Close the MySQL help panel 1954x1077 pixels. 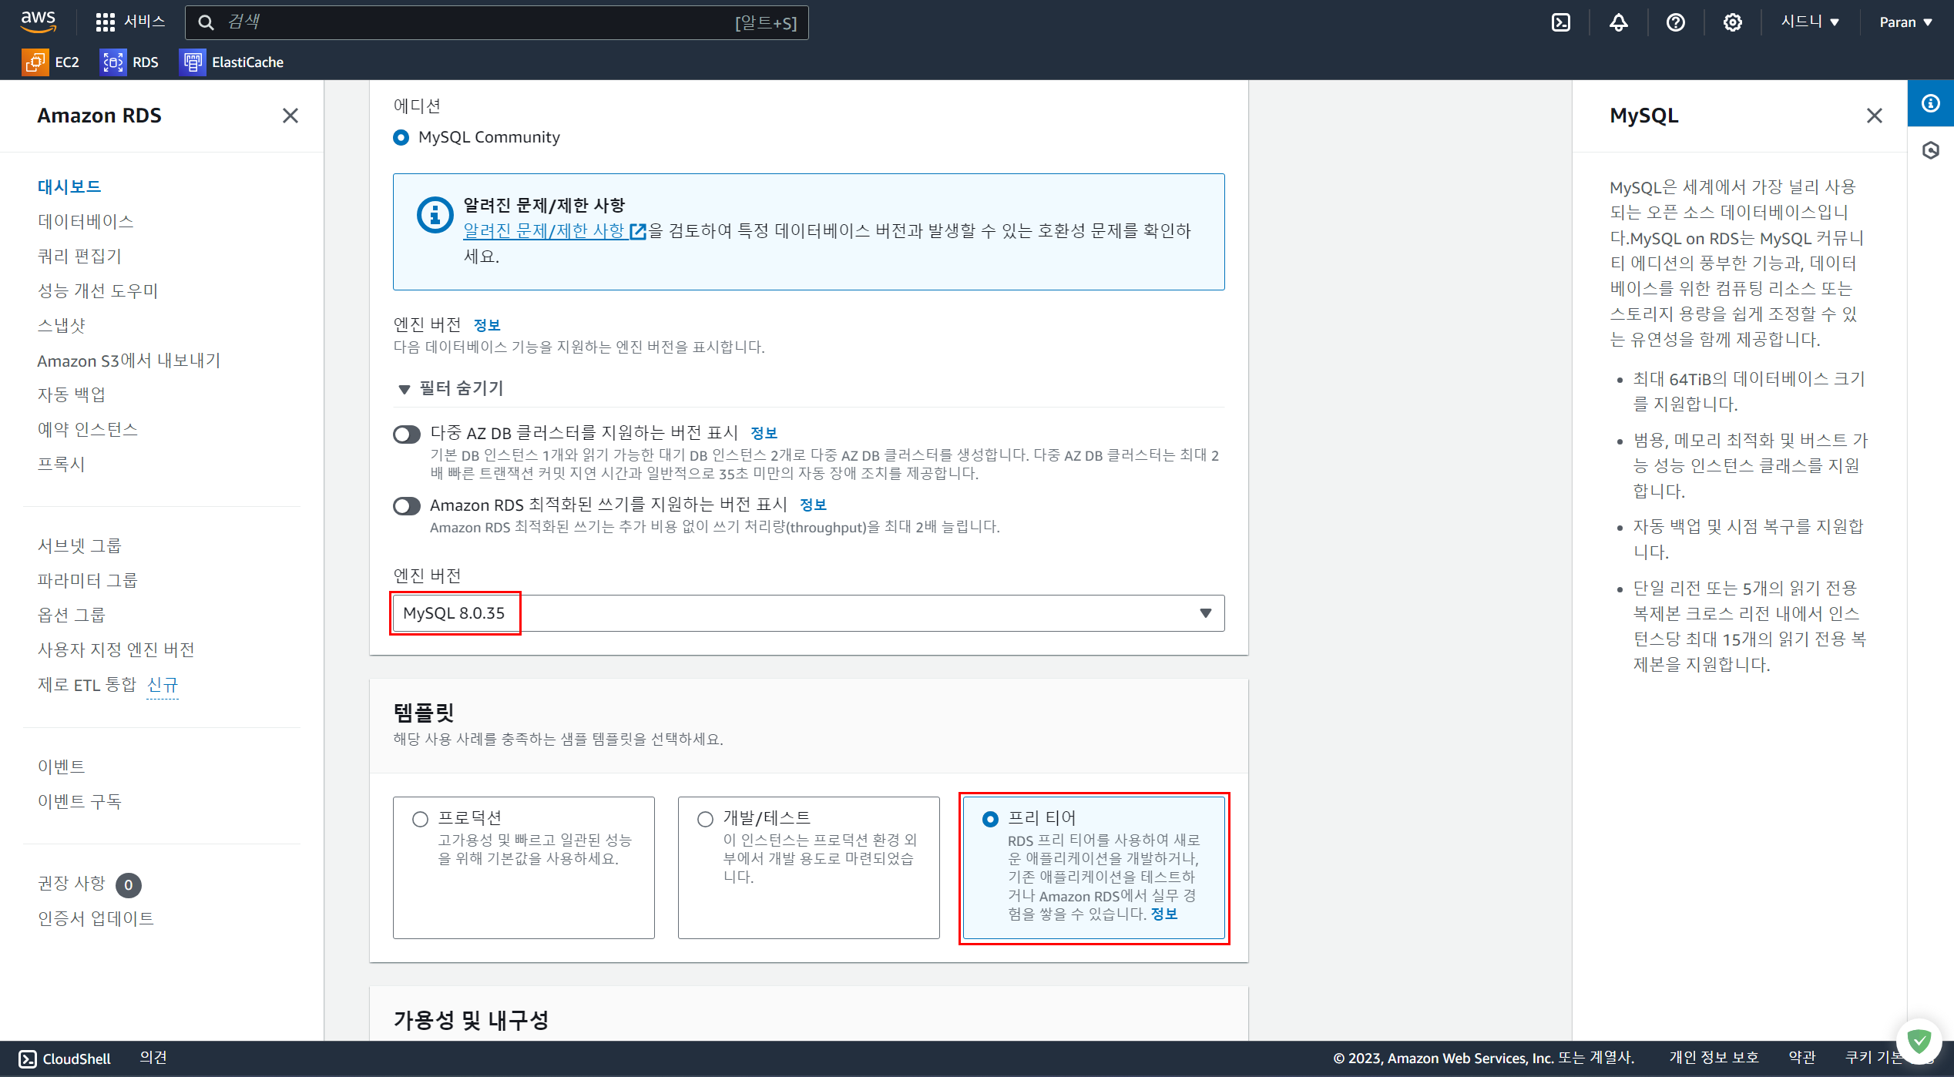pyautogui.click(x=1875, y=116)
